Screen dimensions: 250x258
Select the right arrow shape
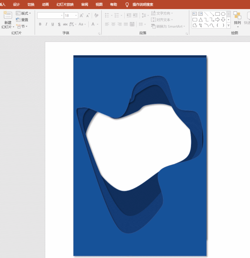(218, 20)
